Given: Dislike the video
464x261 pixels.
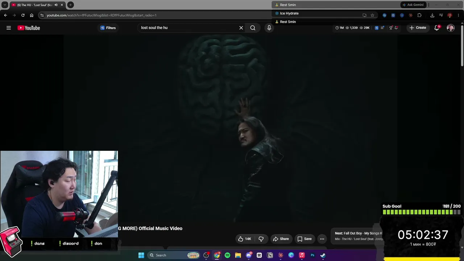Looking at the screenshot, I should 261,239.
